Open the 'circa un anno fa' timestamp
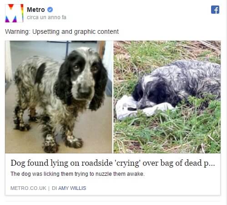 pyautogui.click(x=46, y=17)
